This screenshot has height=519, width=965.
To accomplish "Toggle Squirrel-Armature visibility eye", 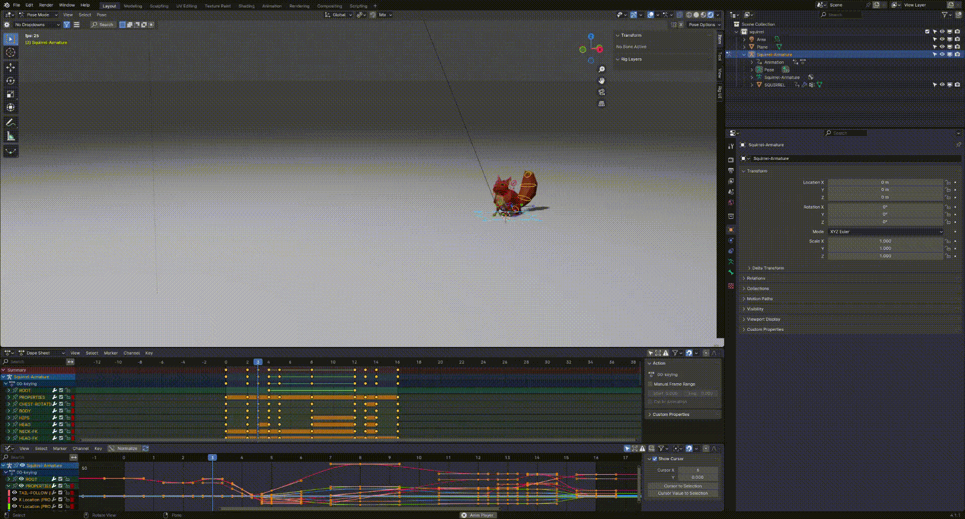I will (942, 54).
